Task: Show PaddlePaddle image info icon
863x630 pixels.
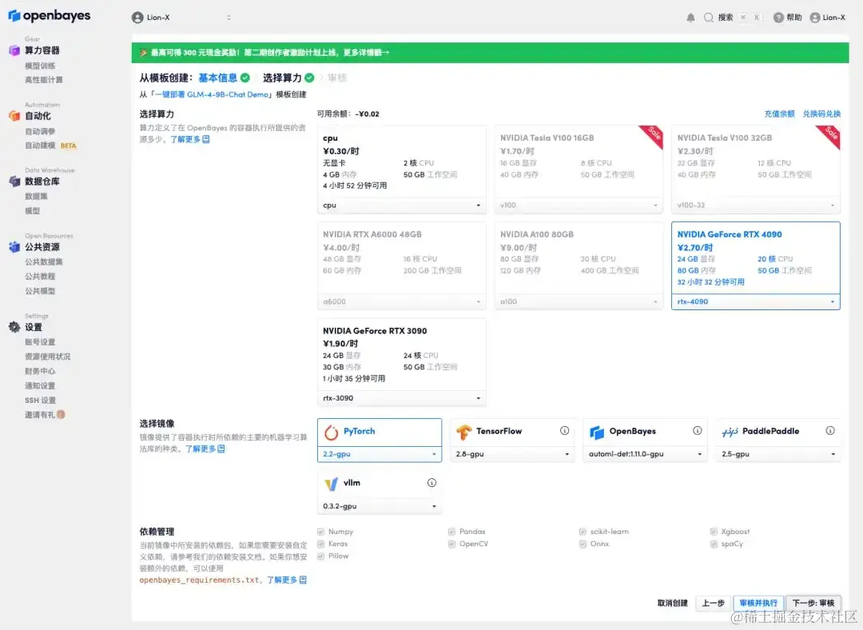Action: tap(830, 431)
